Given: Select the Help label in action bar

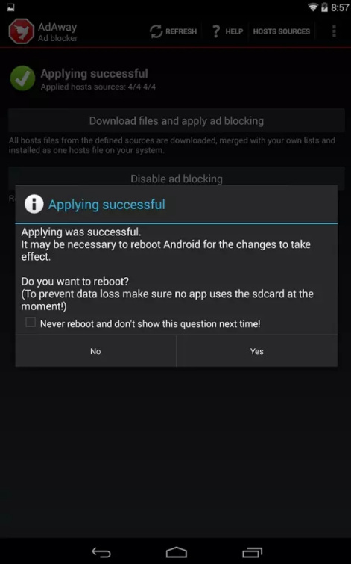Looking at the screenshot, I should point(234,31).
